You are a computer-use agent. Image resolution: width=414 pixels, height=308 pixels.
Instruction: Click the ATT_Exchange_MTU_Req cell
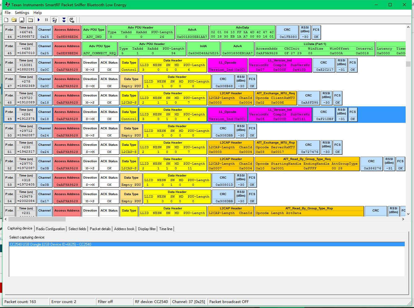point(276,98)
